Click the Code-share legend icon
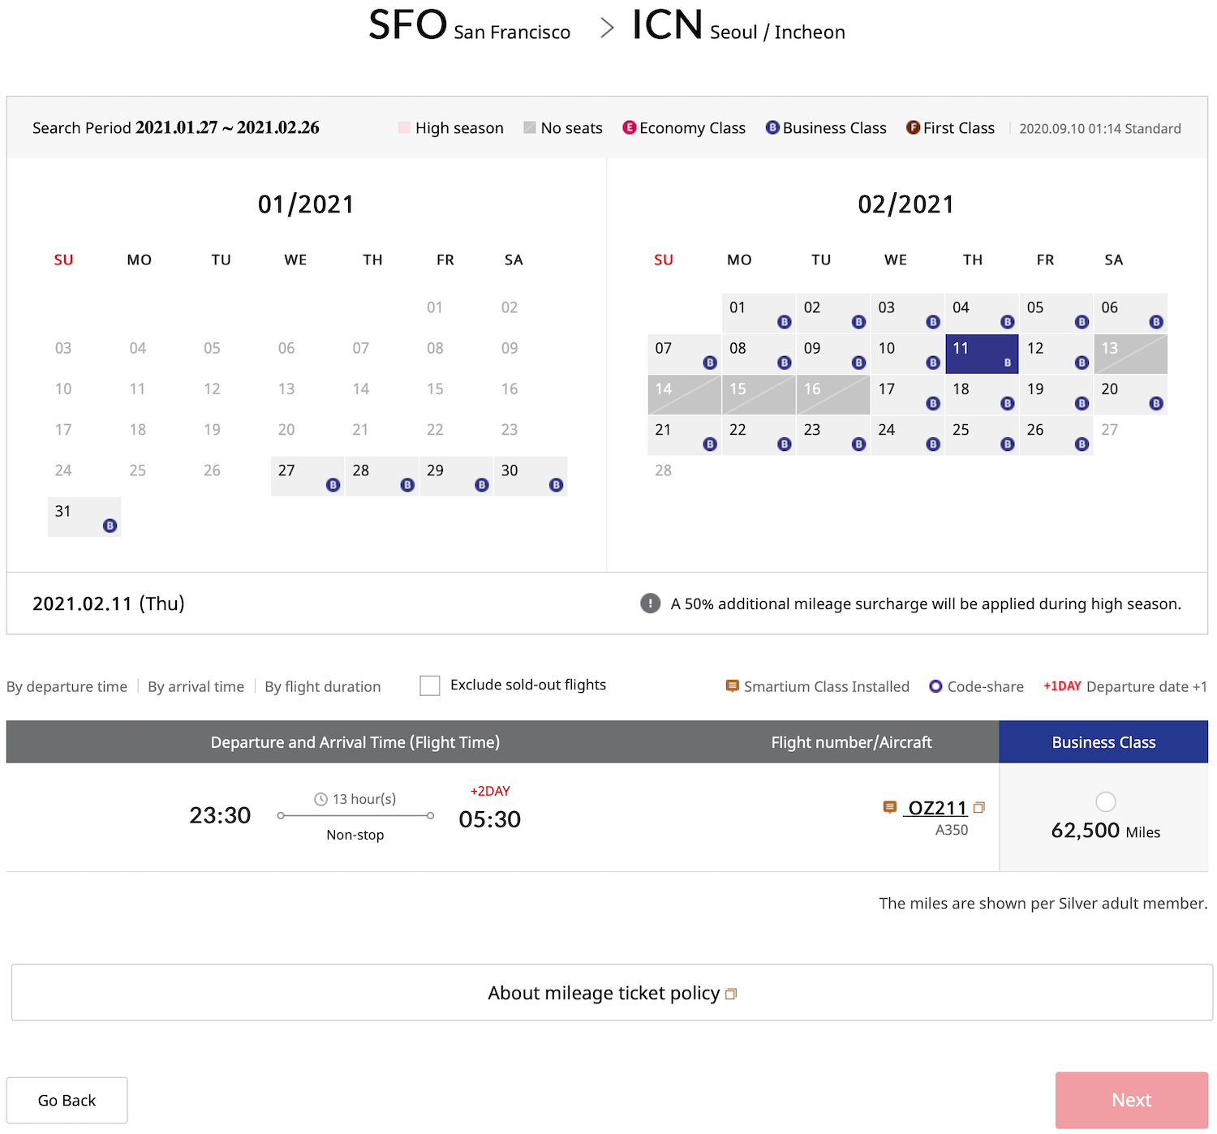The width and height of the screenshot is (1217, 1134). point(936,686)
